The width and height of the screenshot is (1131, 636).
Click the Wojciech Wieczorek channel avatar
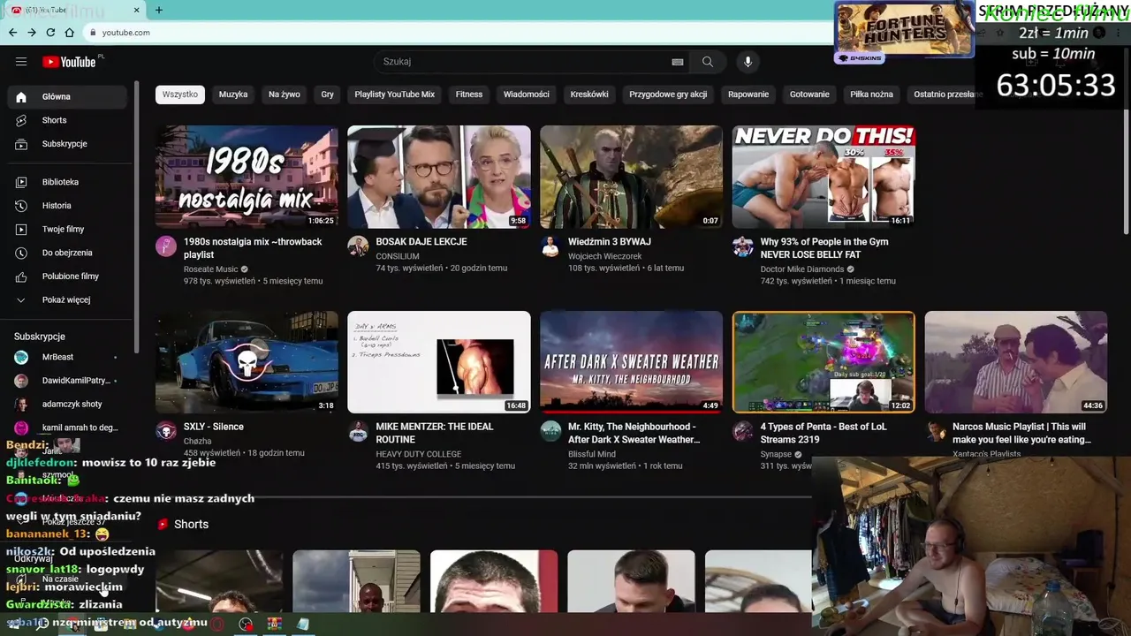tap(550, 246)
